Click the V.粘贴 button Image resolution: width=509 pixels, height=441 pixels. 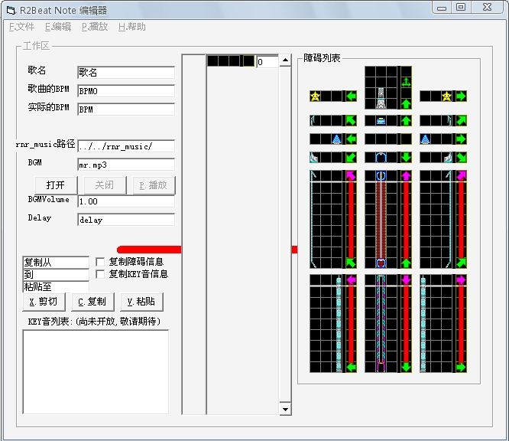pyautogui.click(x=141, y=302)
